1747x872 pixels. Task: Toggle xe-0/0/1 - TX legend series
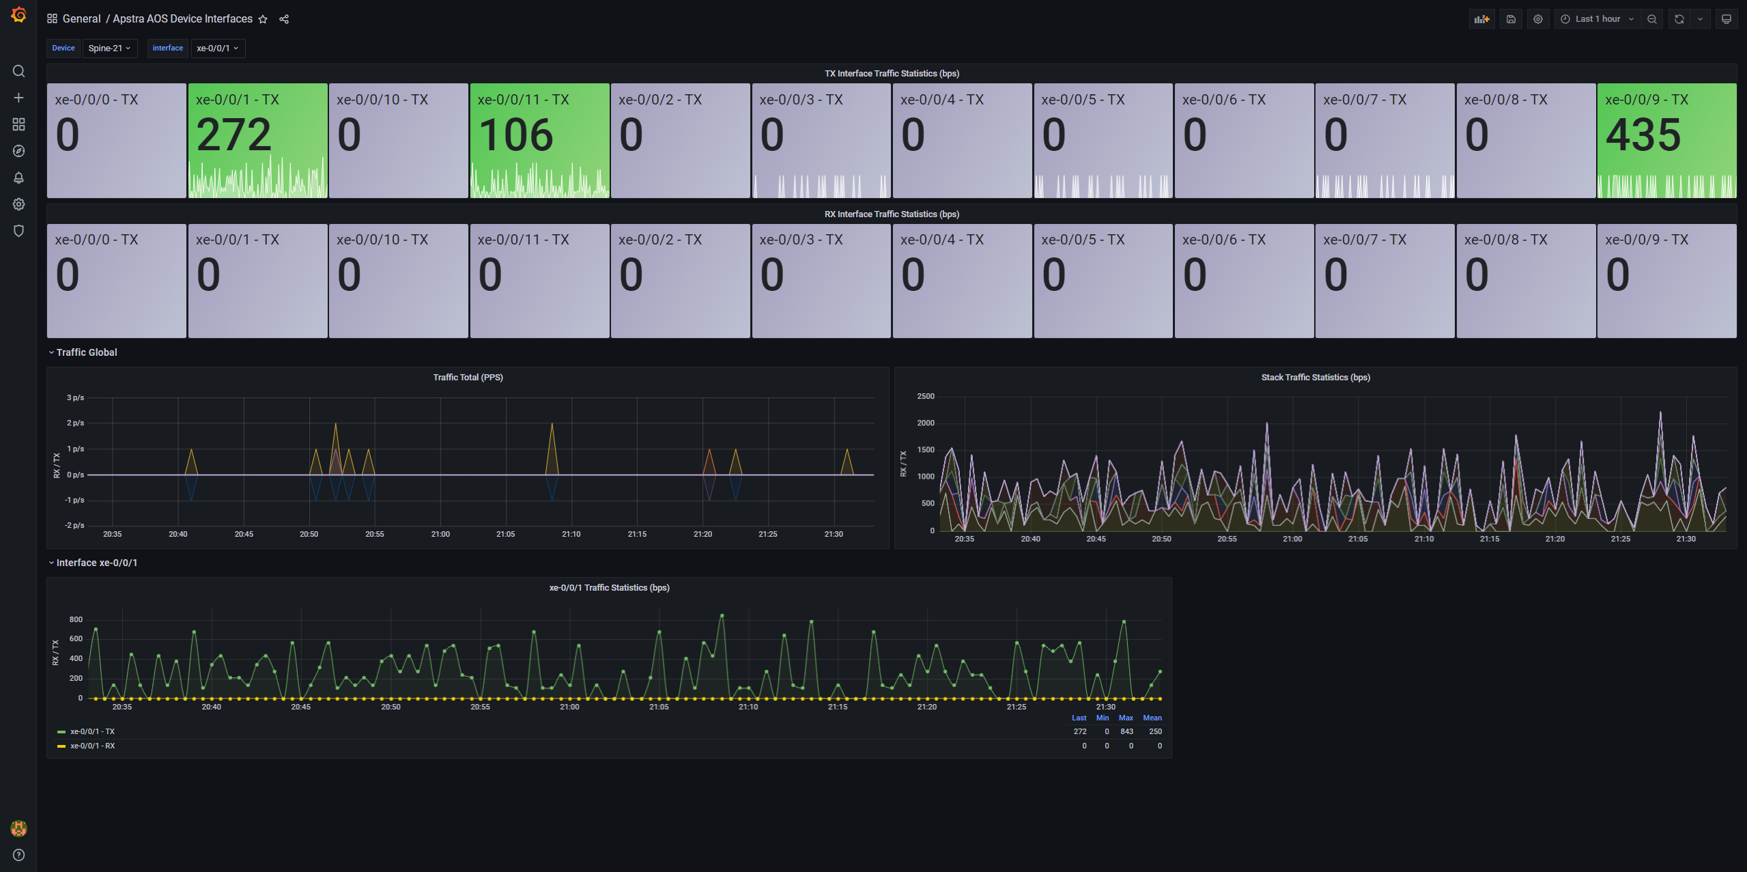(x=92, y=731)
